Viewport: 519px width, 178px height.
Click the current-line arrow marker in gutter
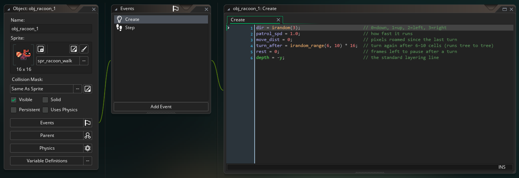[x=229, y=28]
